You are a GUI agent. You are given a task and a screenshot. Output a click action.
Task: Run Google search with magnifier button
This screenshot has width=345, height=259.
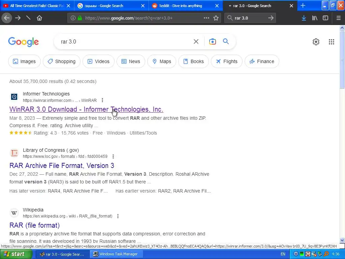click(x=226, y=41)
